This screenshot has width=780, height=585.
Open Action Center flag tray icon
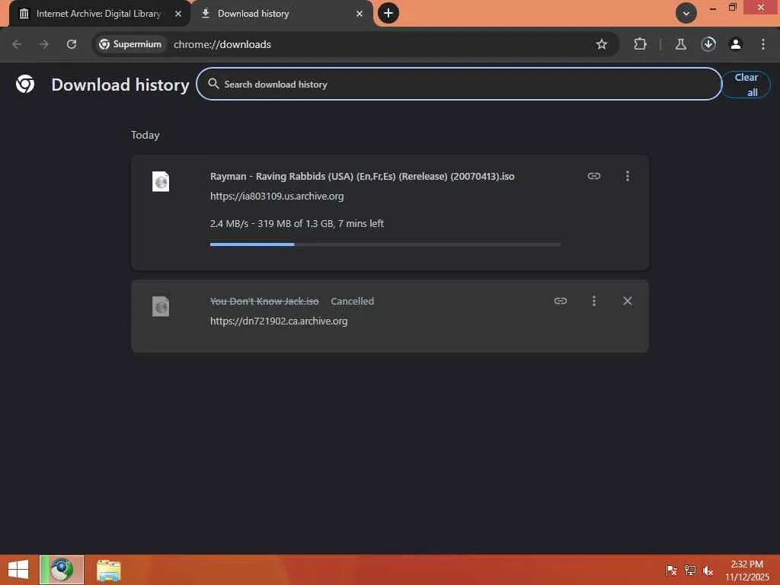[x=671, y=570]
